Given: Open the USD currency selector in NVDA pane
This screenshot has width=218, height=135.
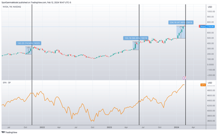Looking at the screenshot, I should pyautogui.click(x=210, y=7).
